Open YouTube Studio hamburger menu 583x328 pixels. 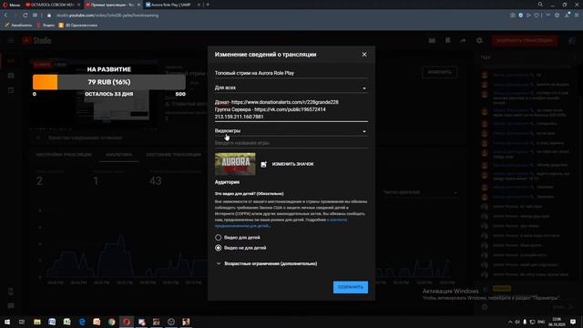pyautogui.click(x=11, y=40)
